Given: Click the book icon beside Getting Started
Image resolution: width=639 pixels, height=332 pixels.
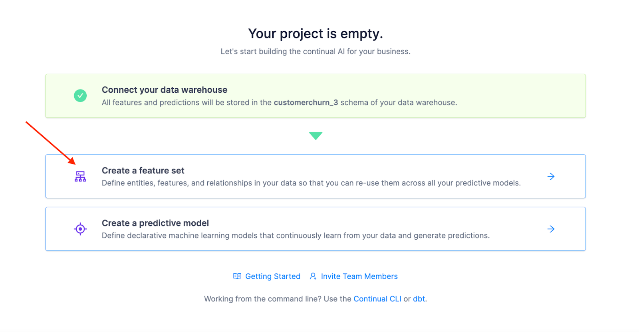Looking at the screenshot, I should (237, 276).
